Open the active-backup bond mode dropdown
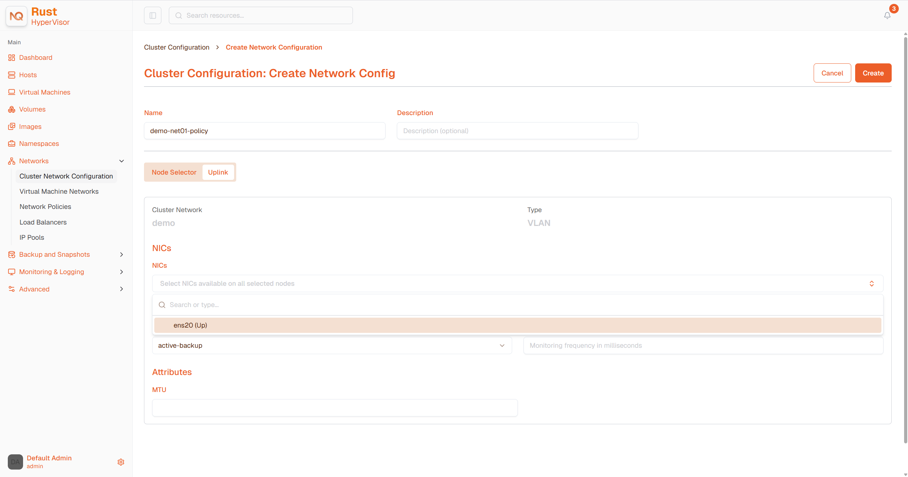908x477 pixels. pos(332,346)
